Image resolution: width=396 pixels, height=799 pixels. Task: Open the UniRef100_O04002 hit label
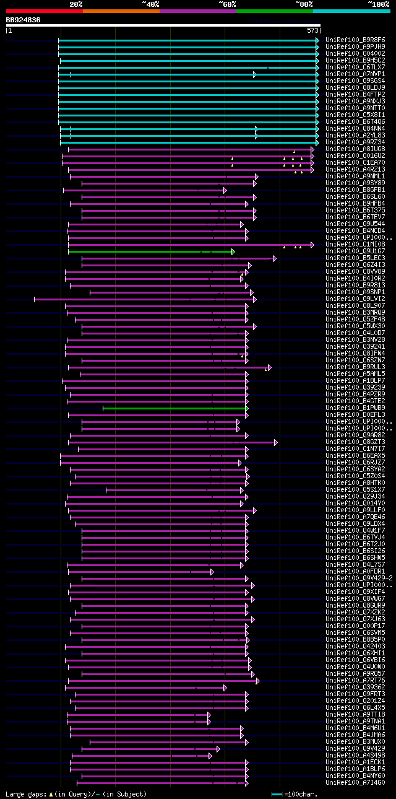355,54
